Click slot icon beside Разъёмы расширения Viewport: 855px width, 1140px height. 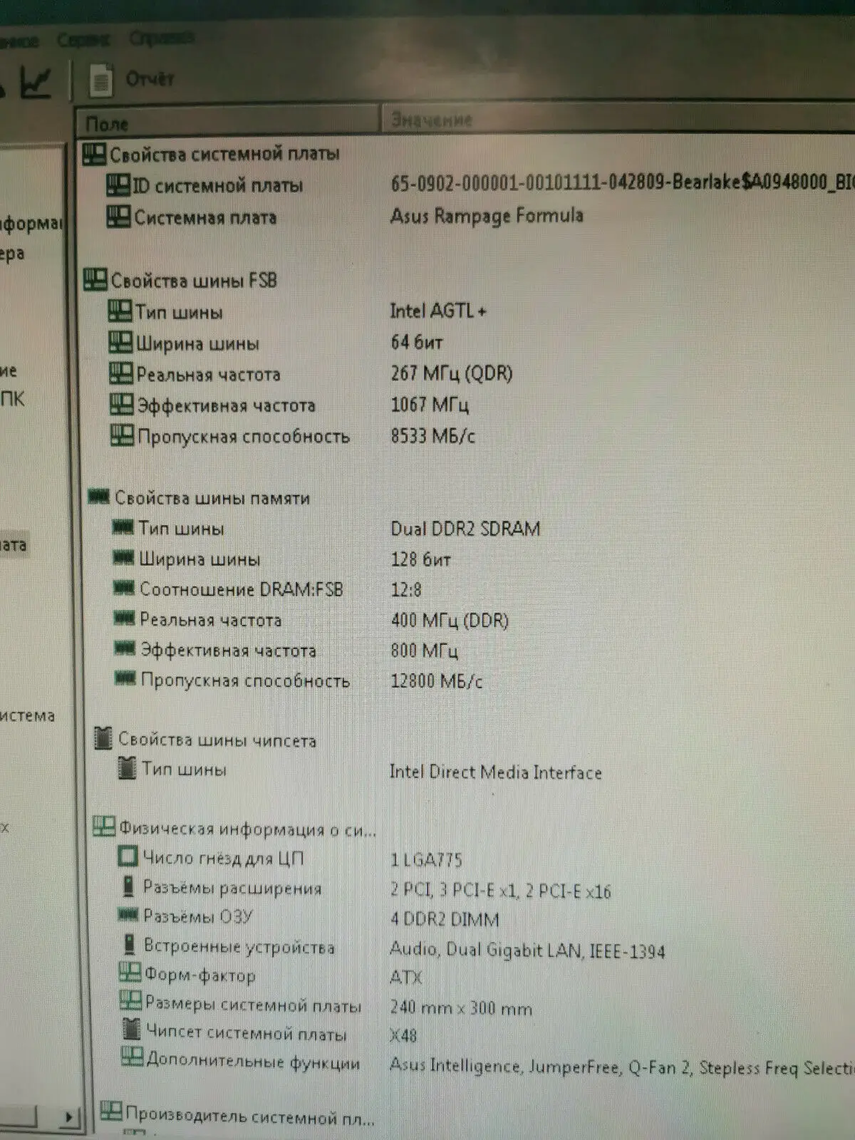pyautogui.click(x=128, y=886)
